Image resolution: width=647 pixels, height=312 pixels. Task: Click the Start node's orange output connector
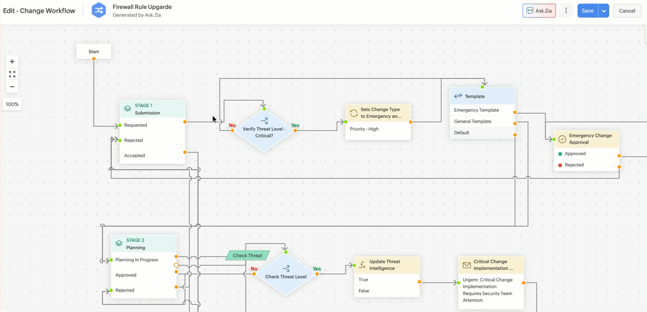pyautogui.click(x=94, y=59)
